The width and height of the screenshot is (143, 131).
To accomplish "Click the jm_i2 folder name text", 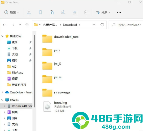I will 58,64.
